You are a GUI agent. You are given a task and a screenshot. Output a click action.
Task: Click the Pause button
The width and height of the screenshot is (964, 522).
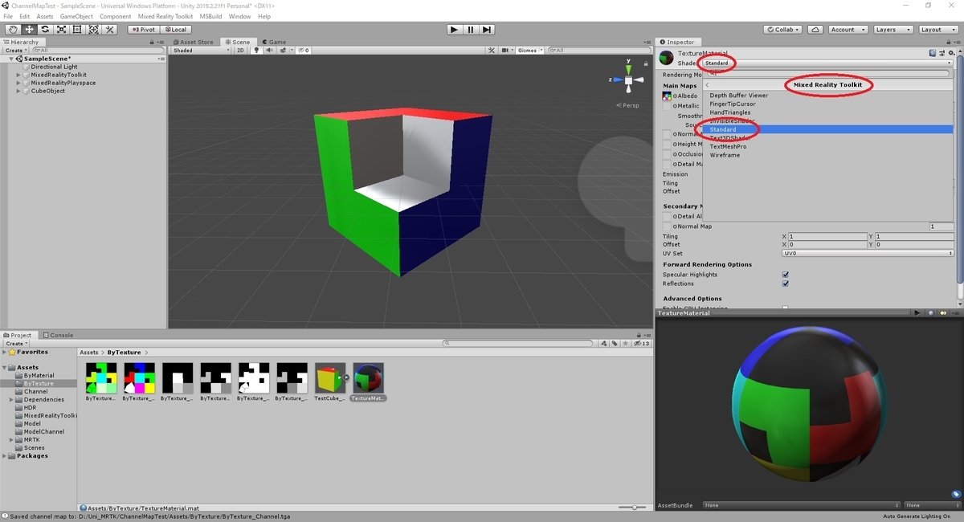[470, 30]
